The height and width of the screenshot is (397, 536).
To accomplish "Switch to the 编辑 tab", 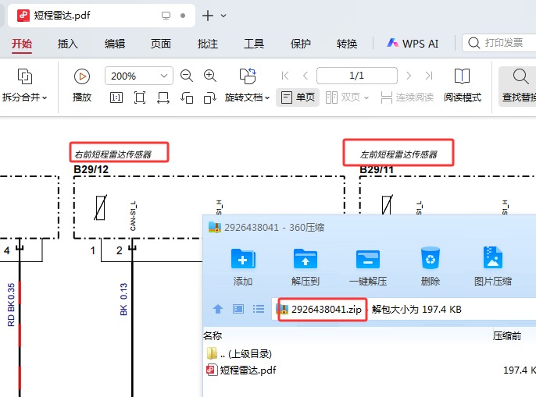I will pos(115,44).
